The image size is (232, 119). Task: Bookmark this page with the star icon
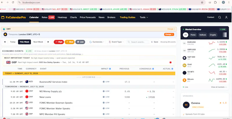[x=202, y=2]
